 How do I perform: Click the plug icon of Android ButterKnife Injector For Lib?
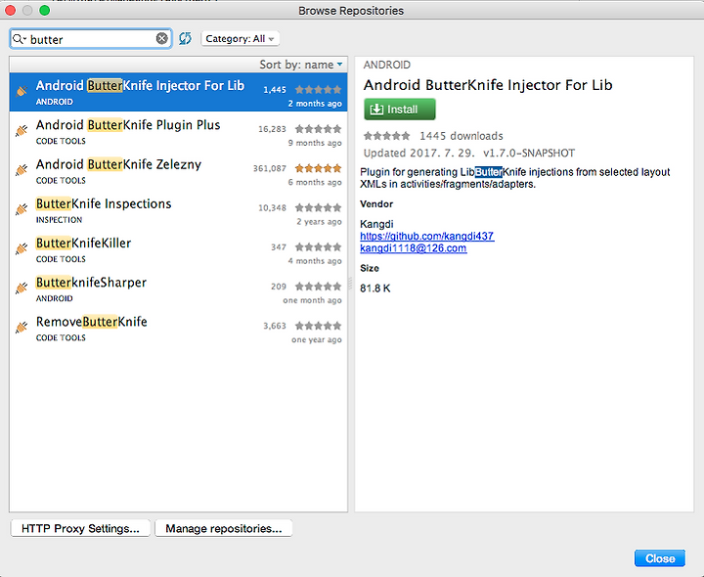point(22,91)
